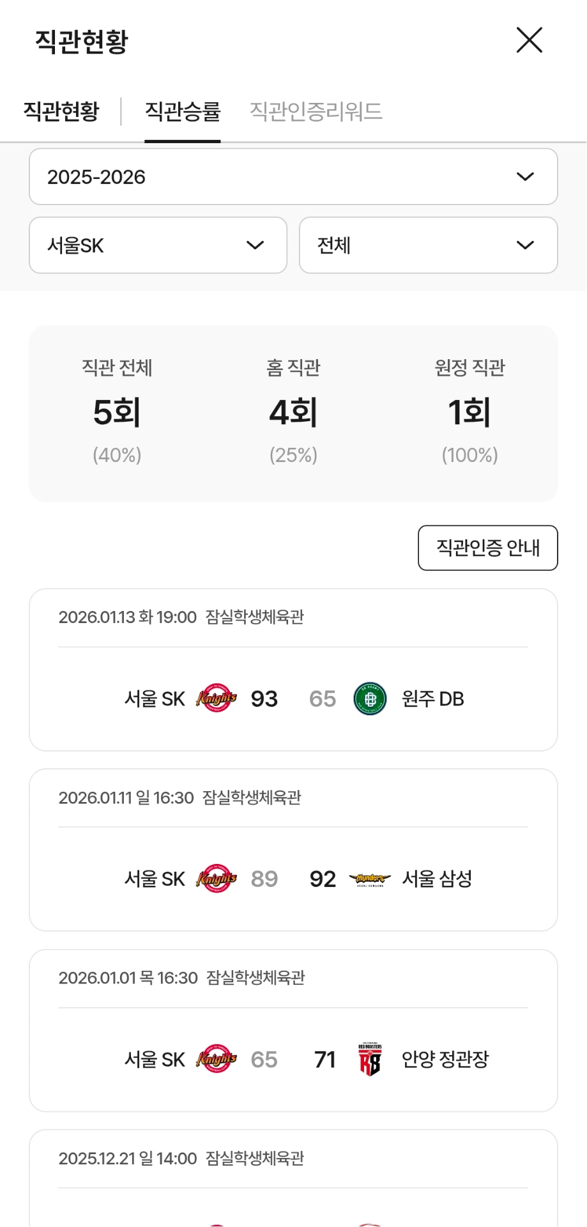Click the 직관인증 안내 button

487,548
